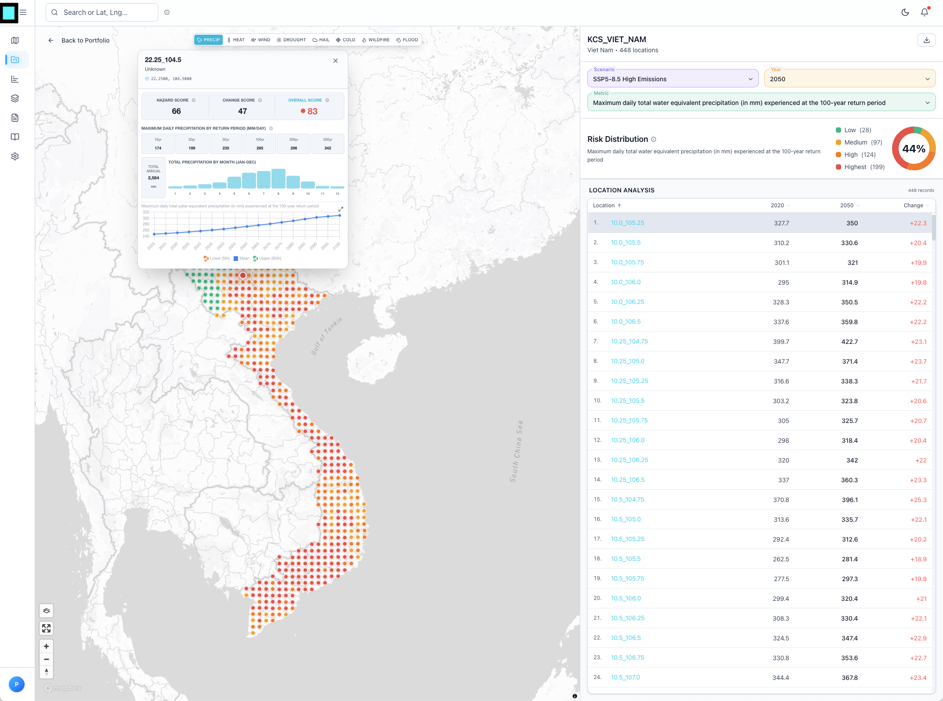
Task: Reset map compass bearing
Action: (x=47, y=672)
